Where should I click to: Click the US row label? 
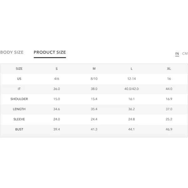(19, 79)
